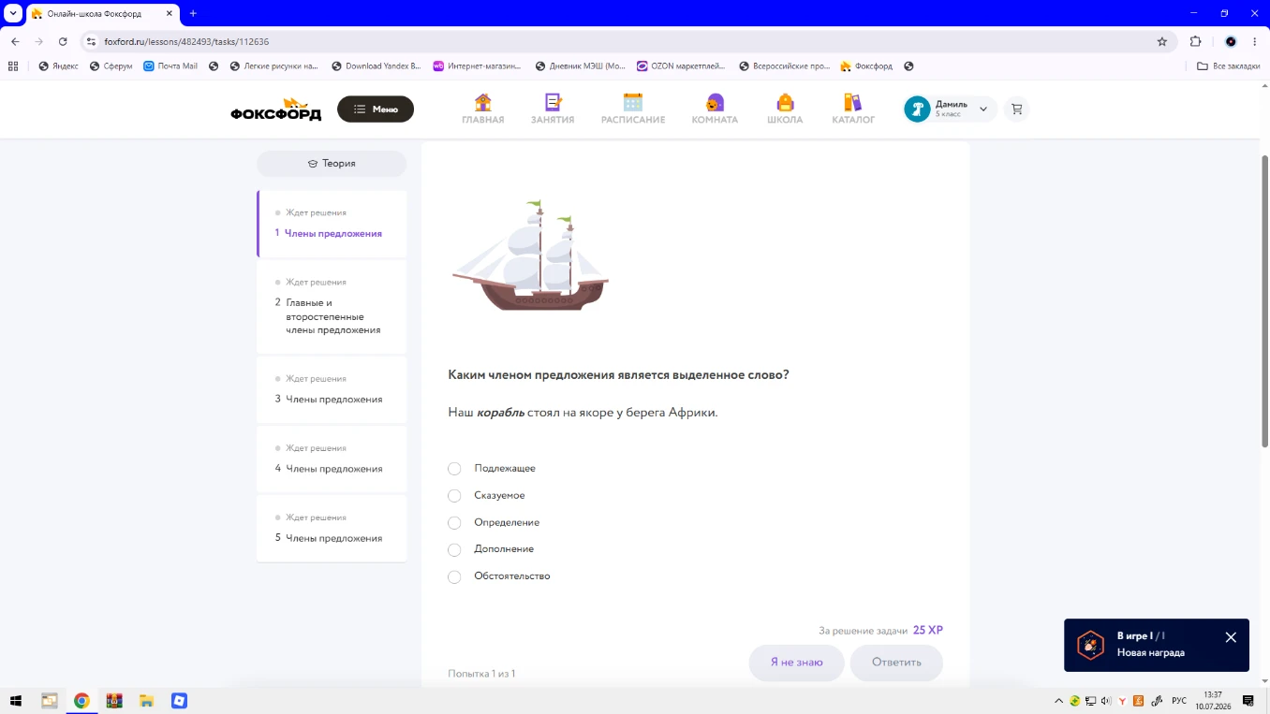
Task: Click the Я не знаю button
Action: tap(796, 663)
